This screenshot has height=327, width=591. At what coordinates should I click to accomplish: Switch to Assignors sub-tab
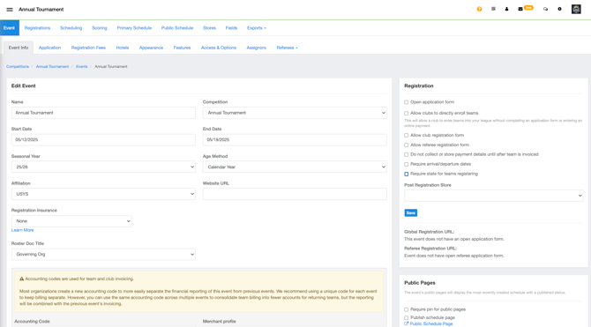[x=257, y=48]
